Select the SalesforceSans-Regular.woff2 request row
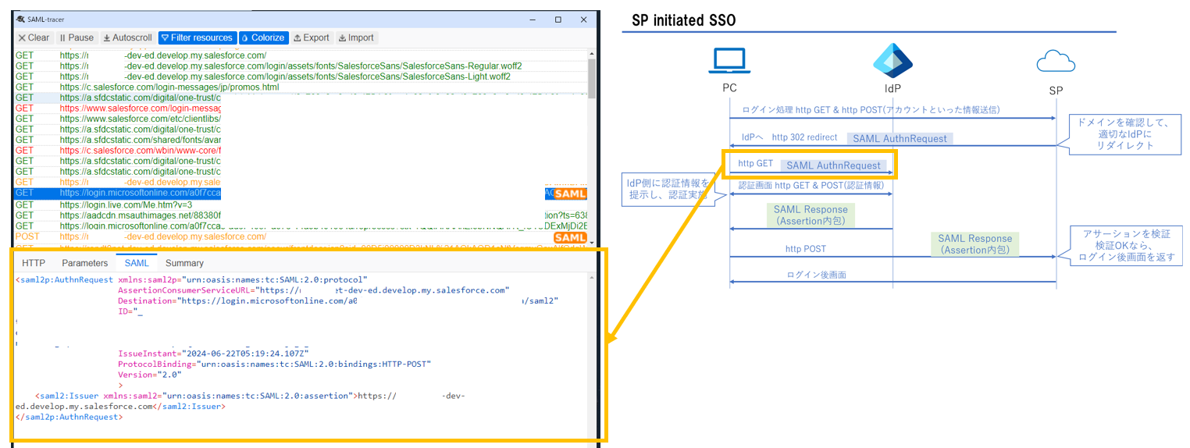 300,66
